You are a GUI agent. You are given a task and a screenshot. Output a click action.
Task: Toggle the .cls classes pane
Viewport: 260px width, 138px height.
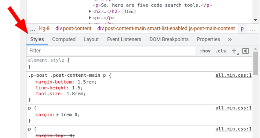pyautogui.click(x=221, y=51)
